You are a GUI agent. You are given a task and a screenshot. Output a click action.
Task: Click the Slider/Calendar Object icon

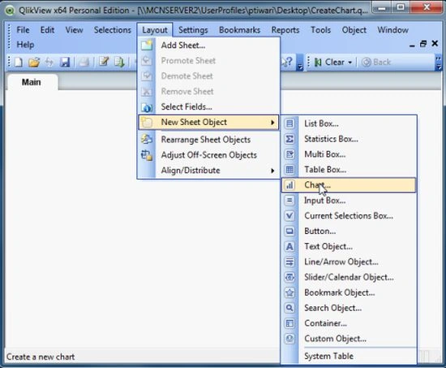coord(289,277)
